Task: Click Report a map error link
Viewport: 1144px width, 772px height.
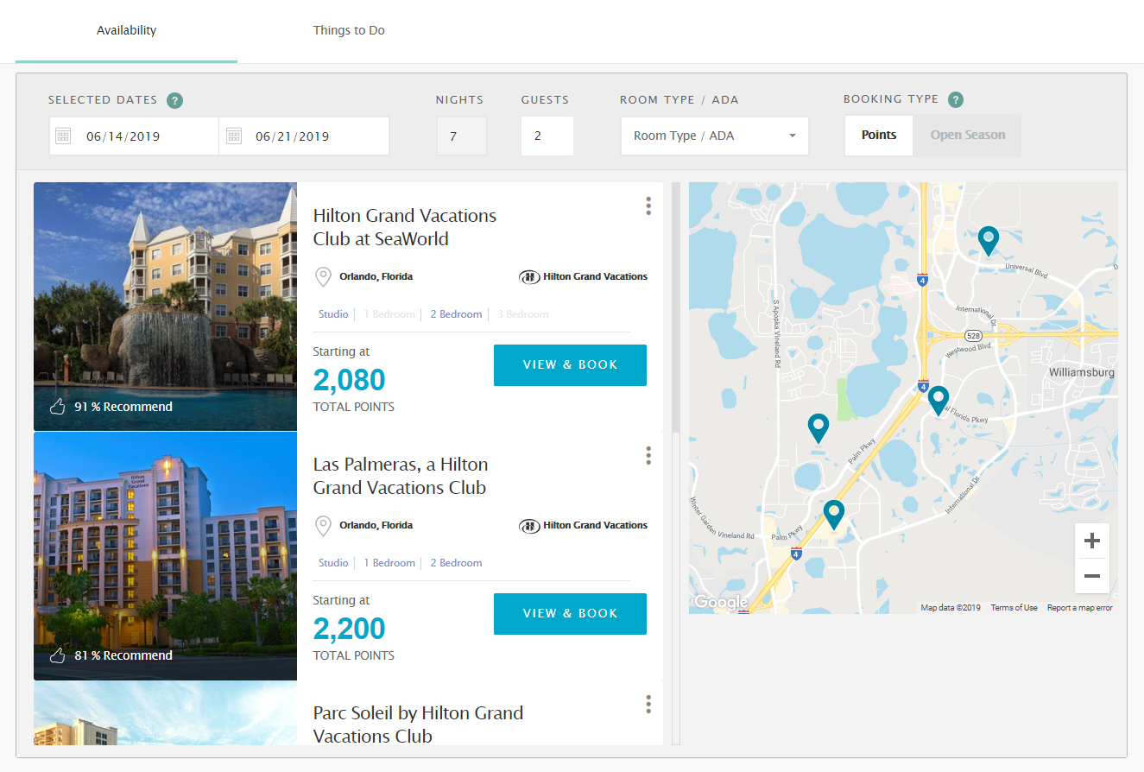Action: coord(1080,608)
